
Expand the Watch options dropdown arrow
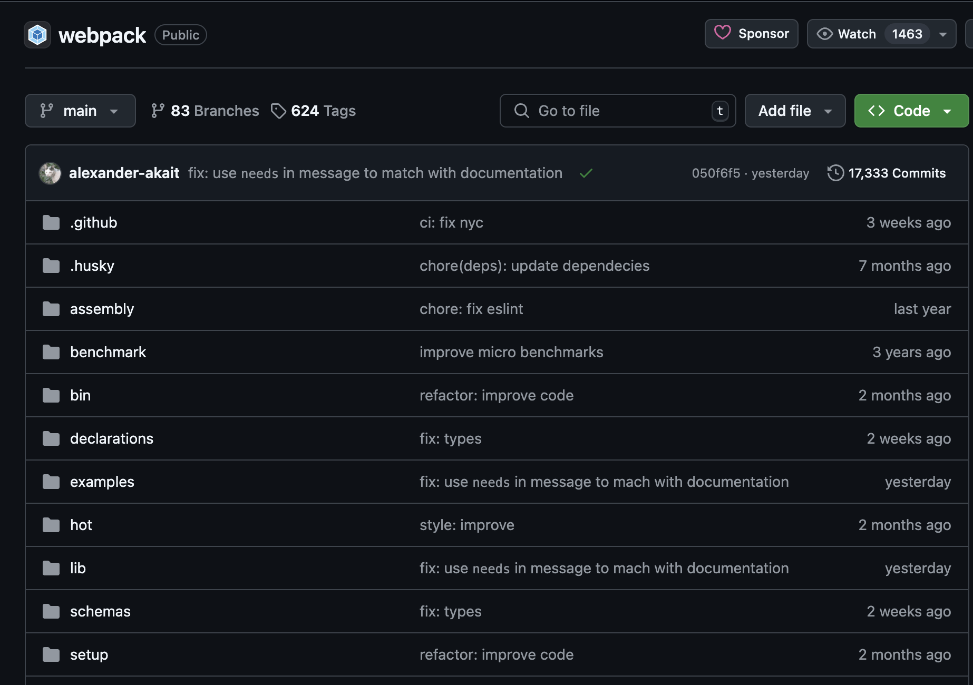pyautogui.click(x=943, y=34)
